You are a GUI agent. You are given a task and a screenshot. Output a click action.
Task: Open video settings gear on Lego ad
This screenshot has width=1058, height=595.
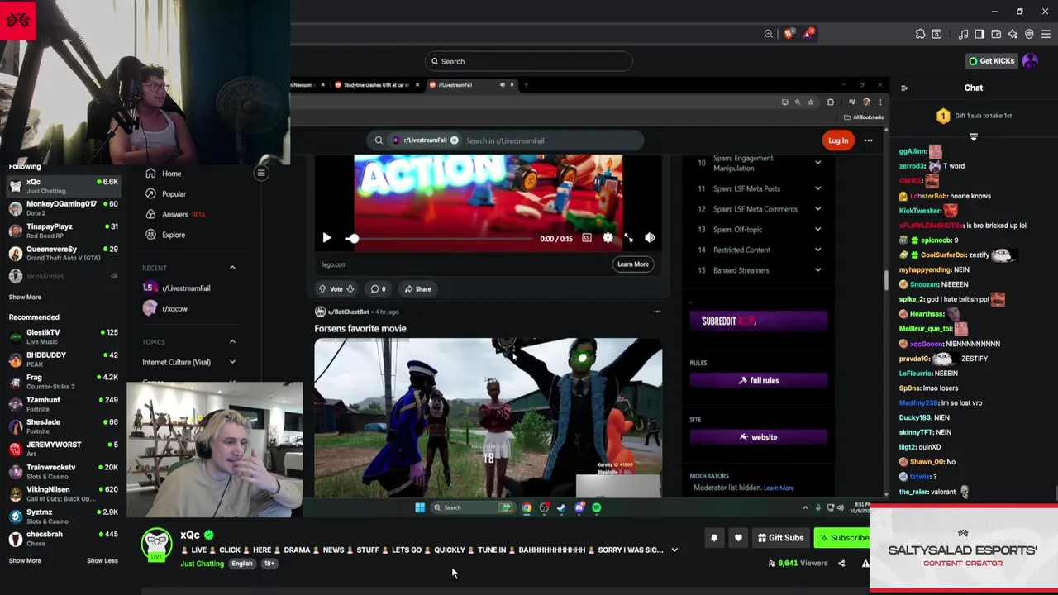coord(608,238)
